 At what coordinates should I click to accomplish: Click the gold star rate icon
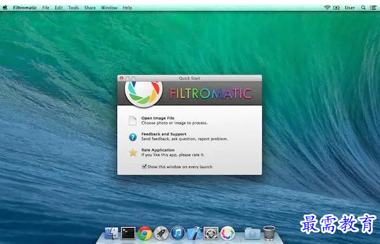[x=132, y=153]
